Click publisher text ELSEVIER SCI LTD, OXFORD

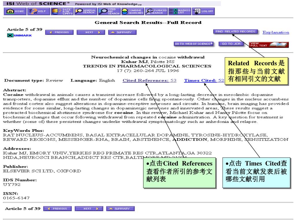pos(42,171)
